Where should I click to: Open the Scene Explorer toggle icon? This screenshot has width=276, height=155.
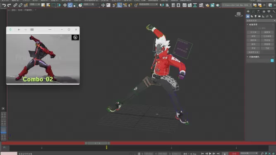tap(173, 5)
